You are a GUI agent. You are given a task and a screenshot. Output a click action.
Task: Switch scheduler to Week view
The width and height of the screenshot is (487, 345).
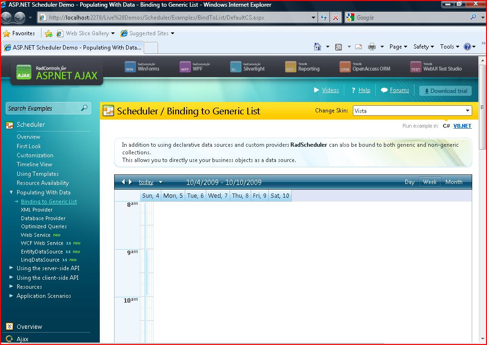tap(430, 182)
